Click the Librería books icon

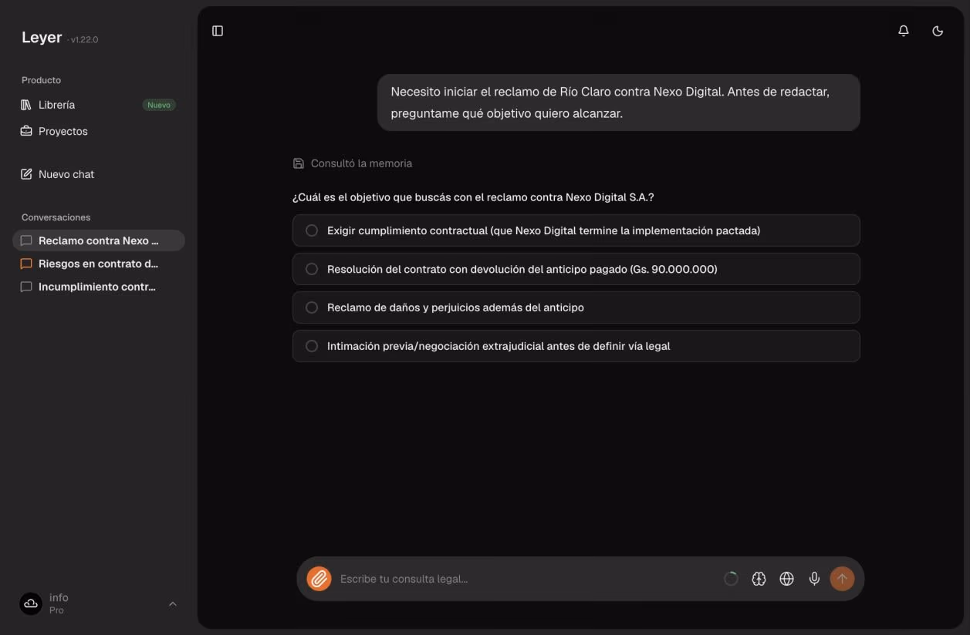click(26, 105)
